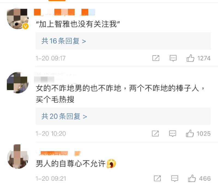Repost the comment with 1274 likes
This screenshot has height=185, width=218.
156,58
